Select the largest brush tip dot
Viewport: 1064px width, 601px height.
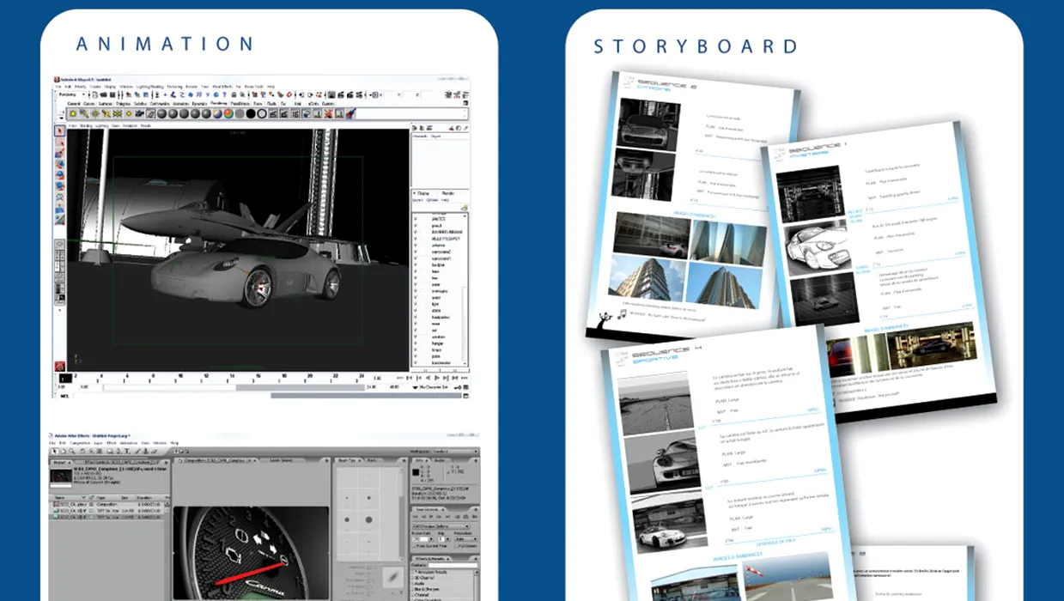[x=368, y=519]
